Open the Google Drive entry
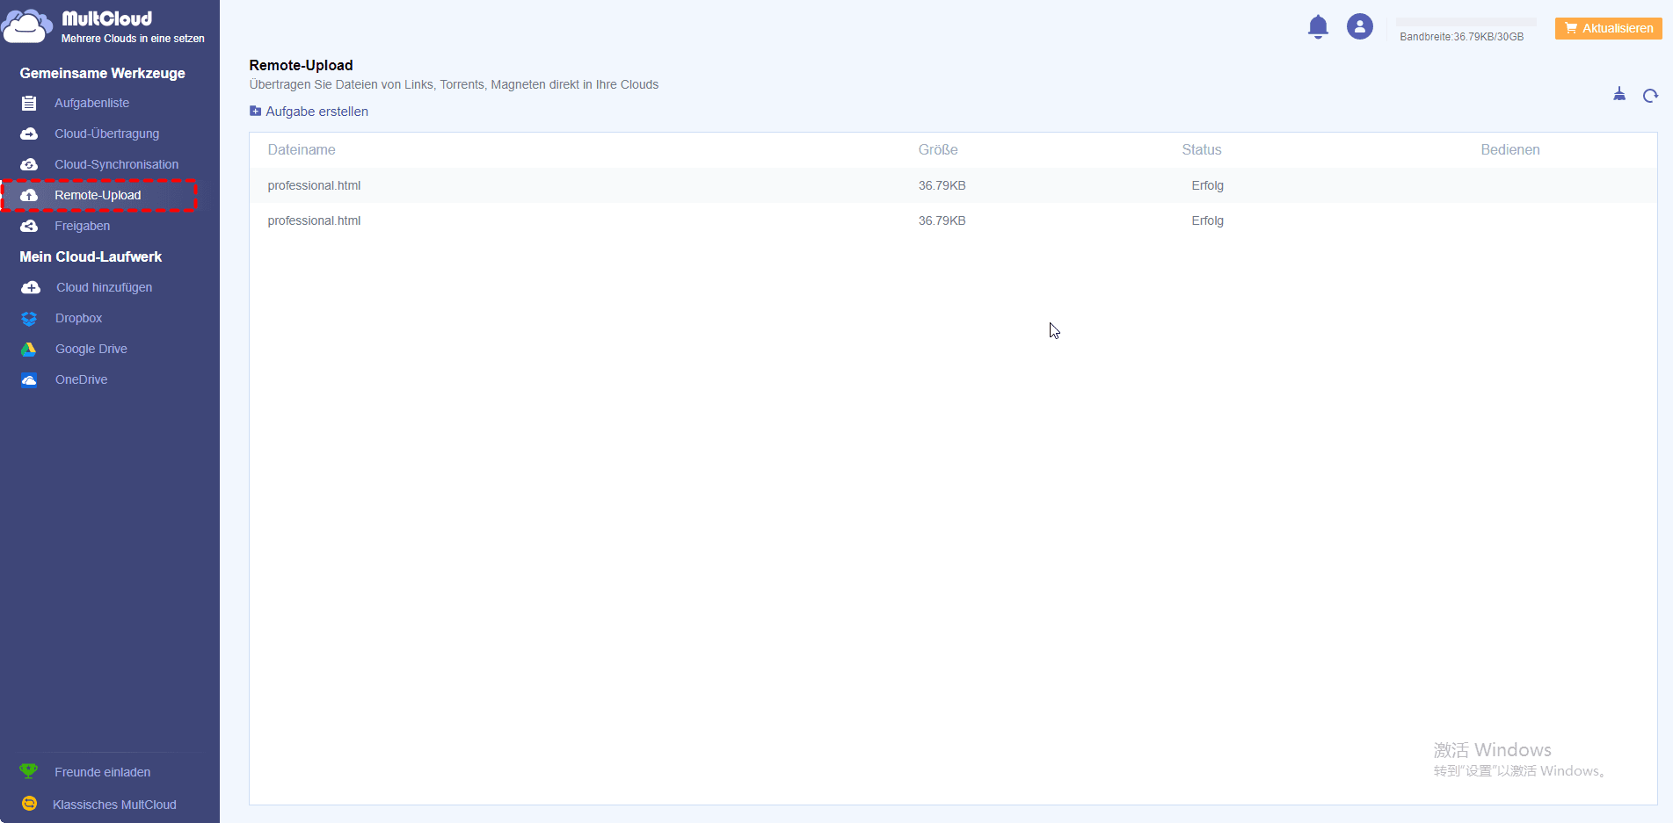 coord(91,349)
